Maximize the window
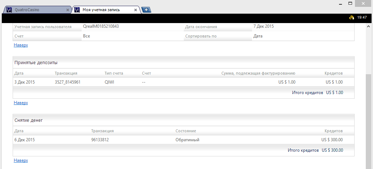 point(350,3)
